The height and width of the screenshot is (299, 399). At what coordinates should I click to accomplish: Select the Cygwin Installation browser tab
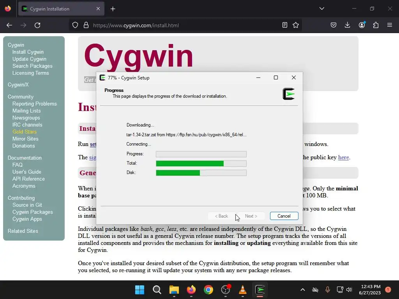(61, 9)
